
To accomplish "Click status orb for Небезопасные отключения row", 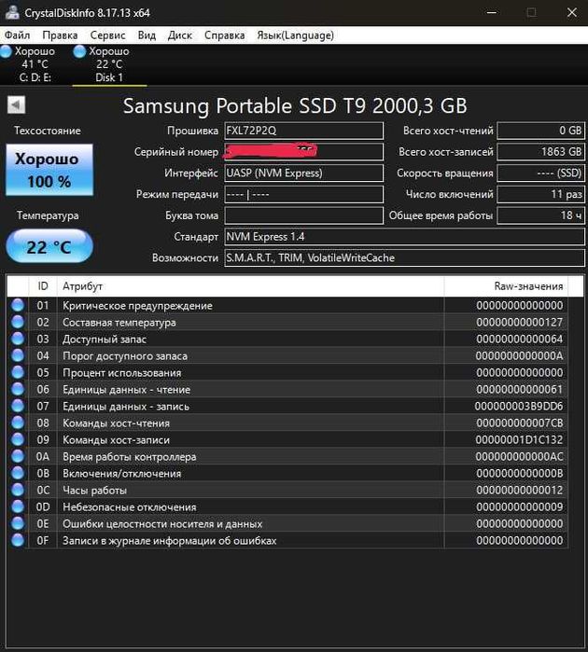I will click(18, 506).
